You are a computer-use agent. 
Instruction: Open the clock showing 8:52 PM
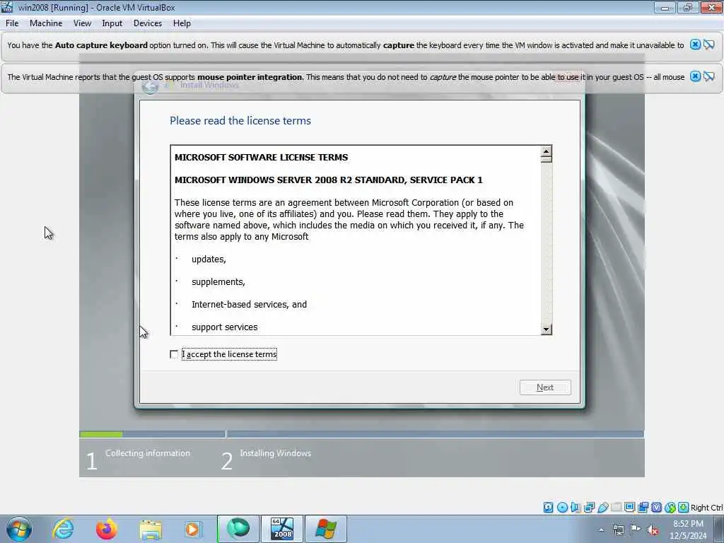pyautogui.click(x=688, y=530)
